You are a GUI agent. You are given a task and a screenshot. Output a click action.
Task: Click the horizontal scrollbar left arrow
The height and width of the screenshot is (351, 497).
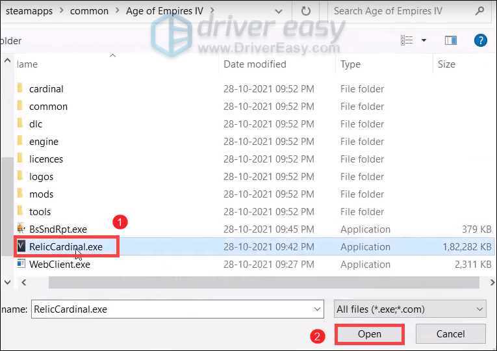point(24,282)
